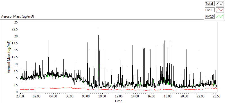
Task: Click the 20:00 time axis label
Action: (184, 96)
